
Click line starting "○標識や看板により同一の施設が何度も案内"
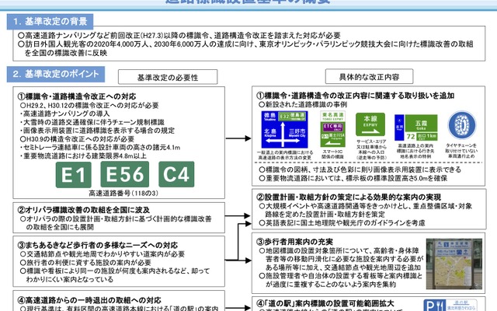(115, 275)
